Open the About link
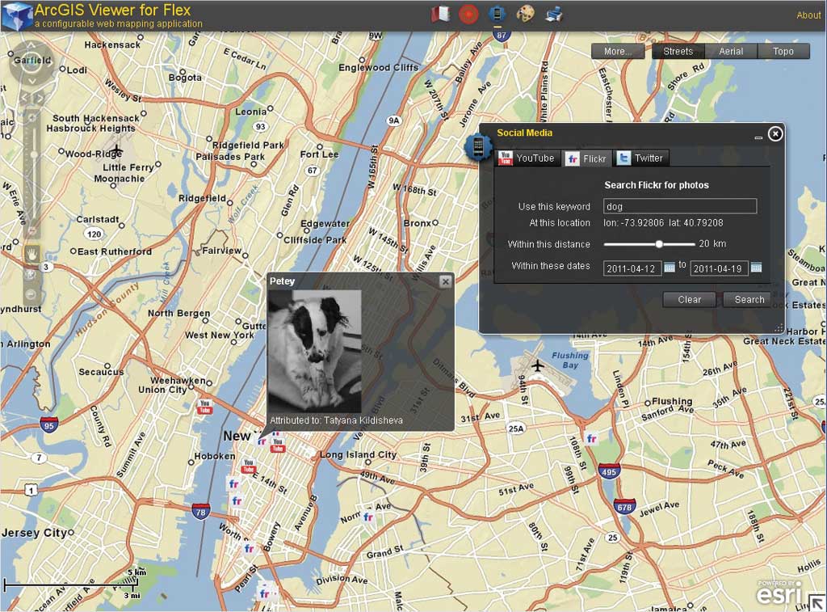This screenshot has width=827, height=612. click(x=808, y=15)
